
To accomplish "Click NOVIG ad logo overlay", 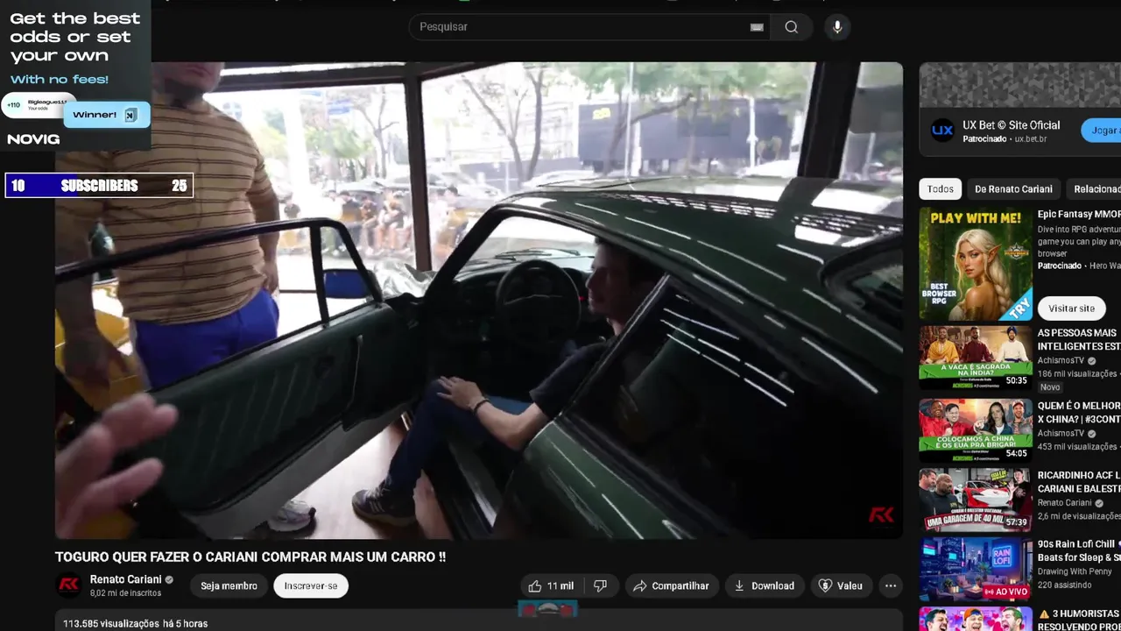I will (33, 139).
